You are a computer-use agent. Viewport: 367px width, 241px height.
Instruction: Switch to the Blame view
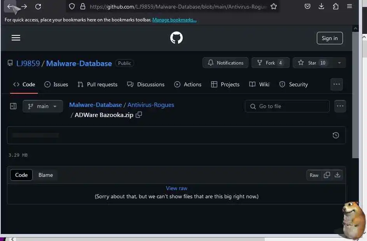45,175
